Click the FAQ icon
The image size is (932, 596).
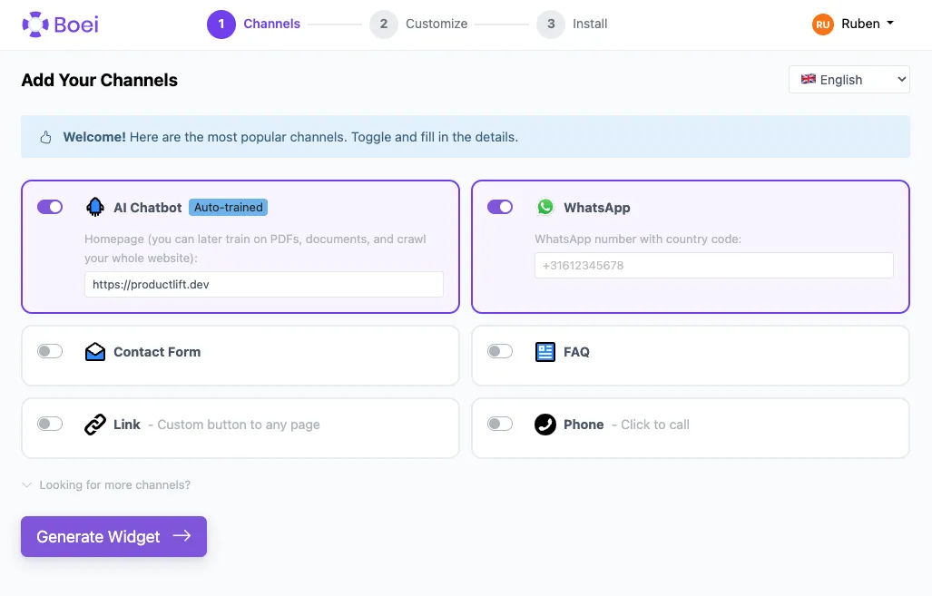coord(544,351)
